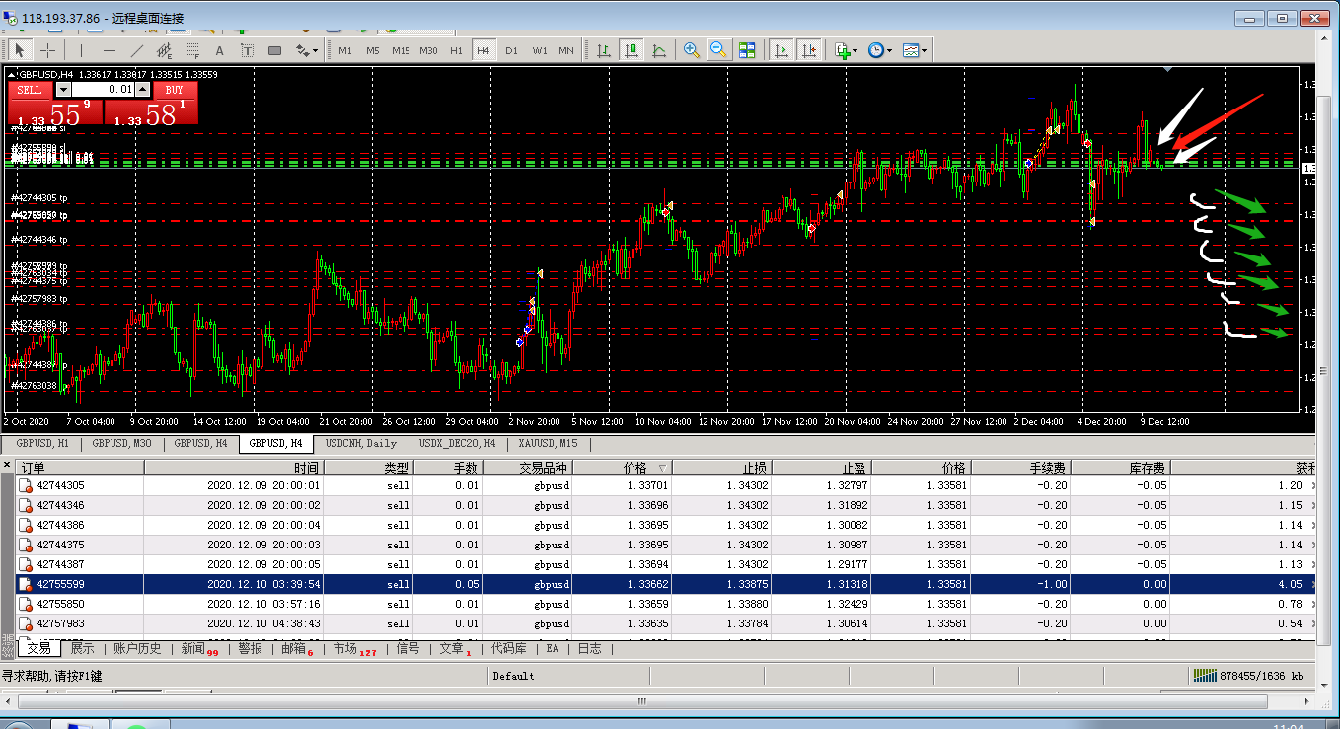Select the horizontal line tool
Viewport: 1340px width, 729px height.
click(109, 50)
